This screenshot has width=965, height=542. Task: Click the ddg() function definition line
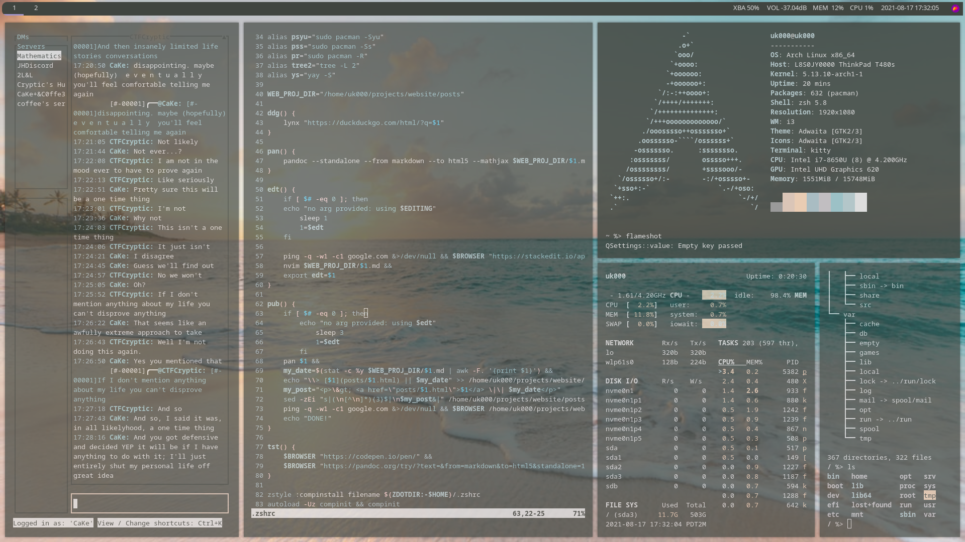(x=281, y=113)
